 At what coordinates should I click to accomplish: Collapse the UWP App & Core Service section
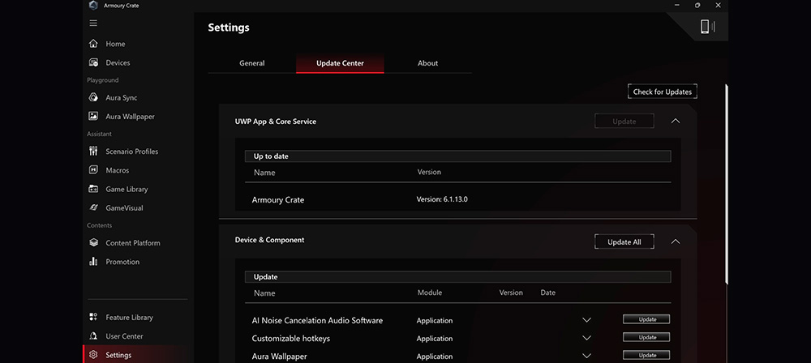(x=675, y=121)
